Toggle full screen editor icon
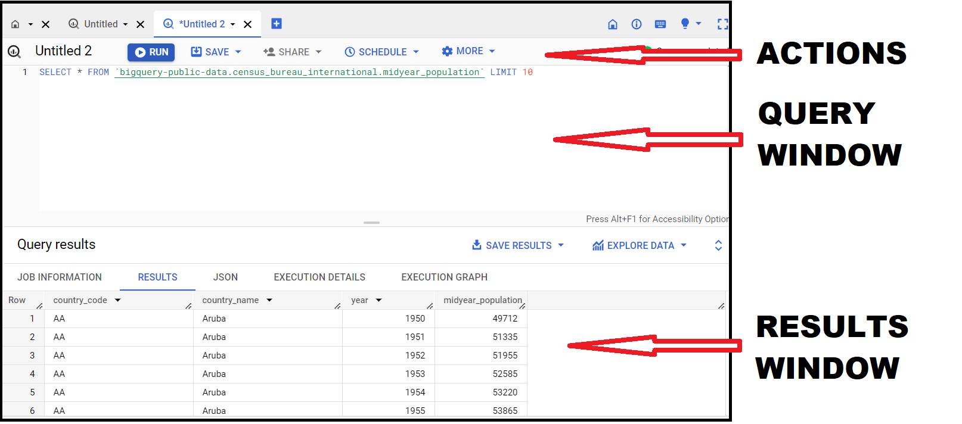 point(722,24)
